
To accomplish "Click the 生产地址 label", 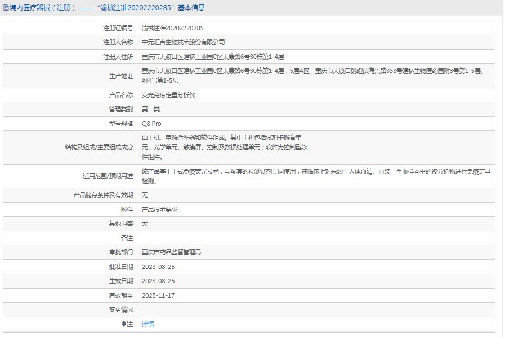I will pyautogui.click(x=121, y=76).
